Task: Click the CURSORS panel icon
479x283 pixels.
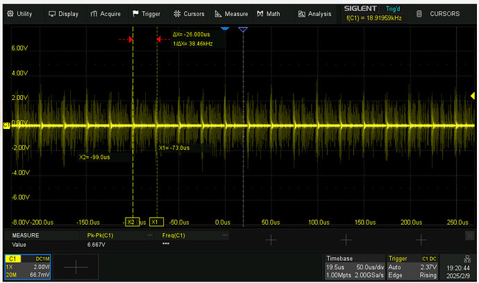Action: point(419,14)
